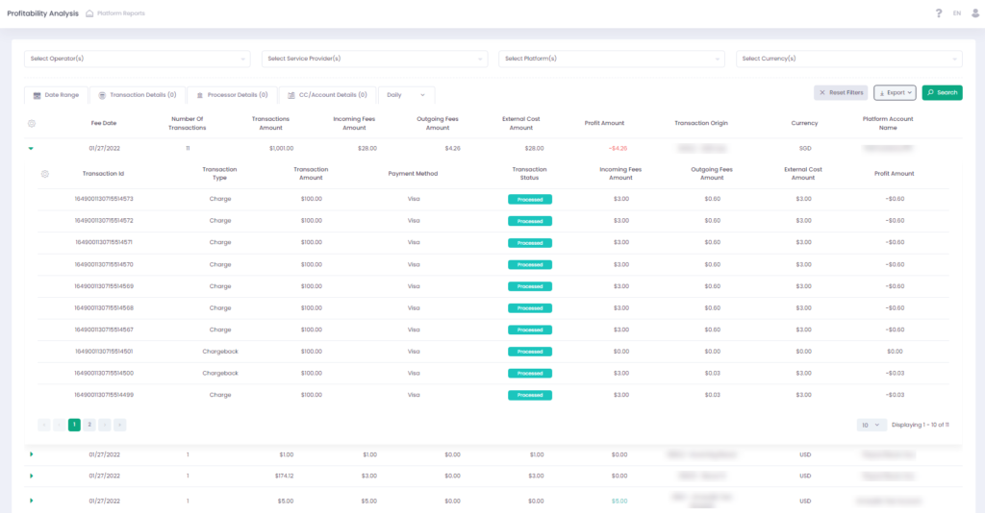
Task: Switch to the Transaction Details tab
Action: click(x=137, y=95)
